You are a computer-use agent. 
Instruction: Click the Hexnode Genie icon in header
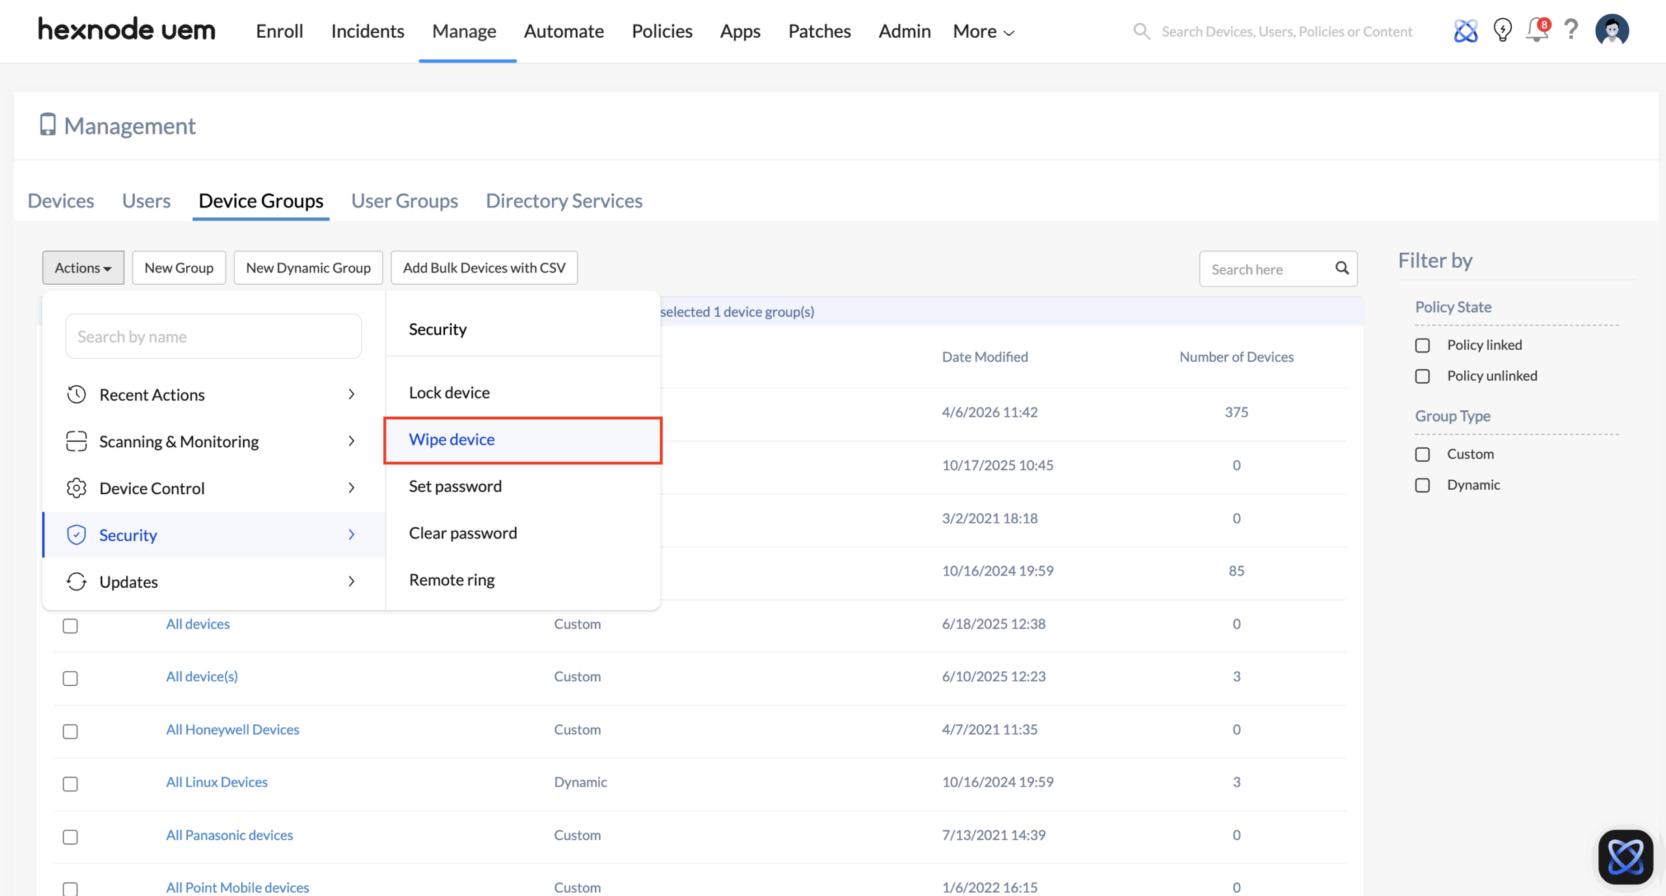(x=1466, y=31)
